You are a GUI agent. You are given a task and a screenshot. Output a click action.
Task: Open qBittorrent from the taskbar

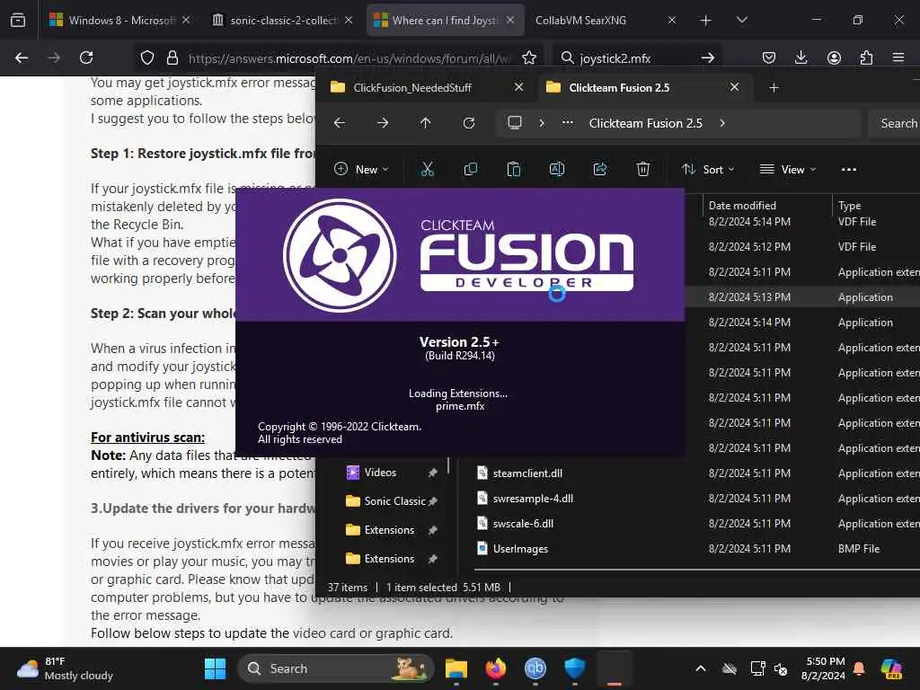click(x=535, y=668)
